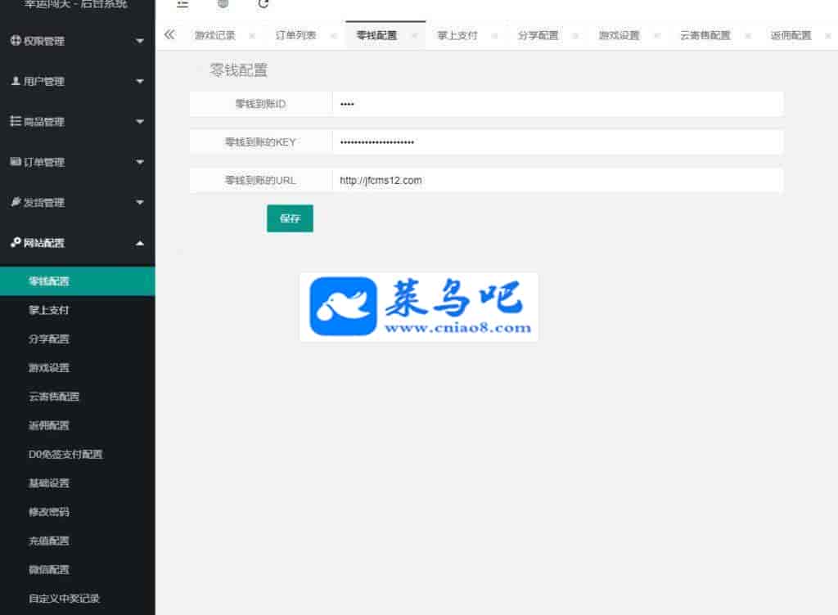838x615 pixels.
Task: Click the cniao8.com logo image
Action: tap(419, 307)
